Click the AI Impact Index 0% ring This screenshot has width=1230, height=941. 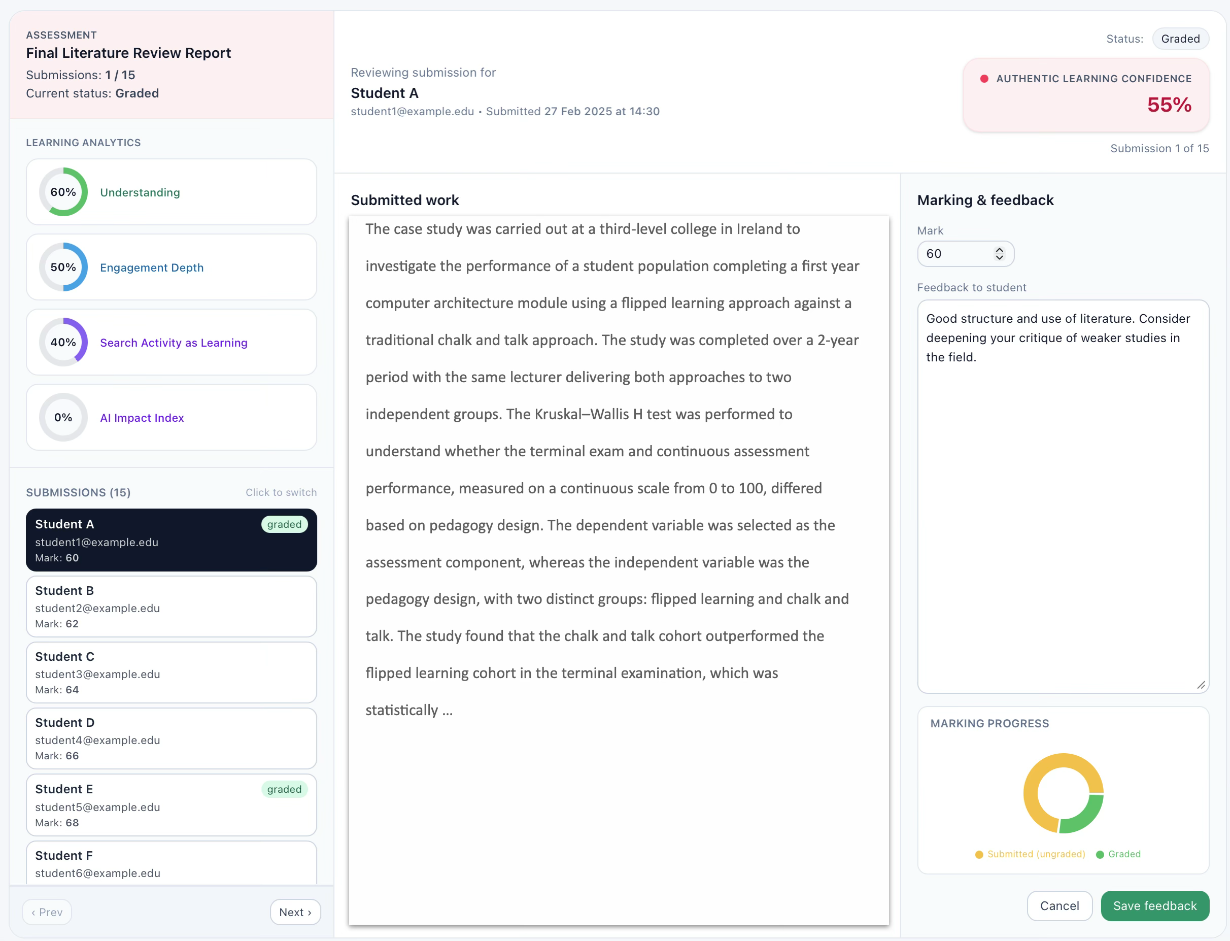pos(63,417)
